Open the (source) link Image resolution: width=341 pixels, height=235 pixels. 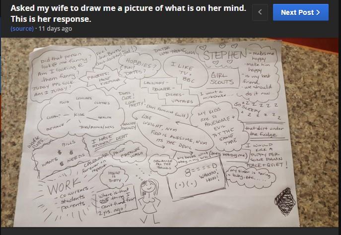pyautogui.click(x=22, y=29)
